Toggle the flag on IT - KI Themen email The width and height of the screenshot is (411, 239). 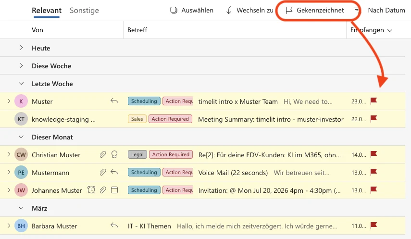point(374,226)
